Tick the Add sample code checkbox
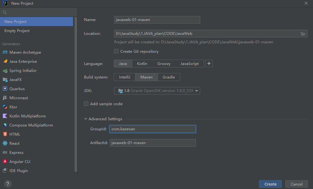The width and height of the screenshot is (313, 189). coord(86,104)
